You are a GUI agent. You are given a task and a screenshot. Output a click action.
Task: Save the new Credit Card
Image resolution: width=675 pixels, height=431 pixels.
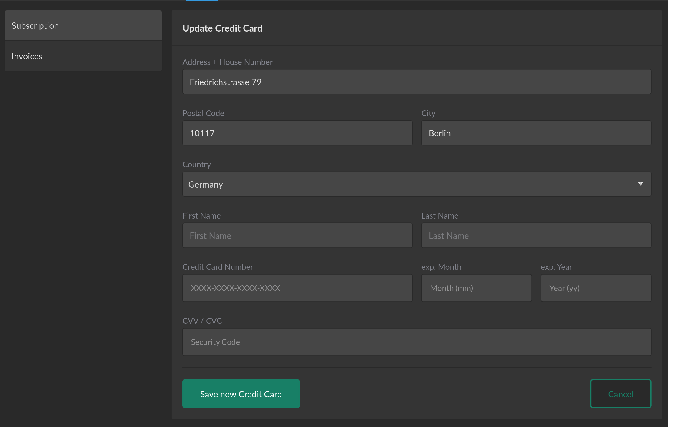pos(241,394)
